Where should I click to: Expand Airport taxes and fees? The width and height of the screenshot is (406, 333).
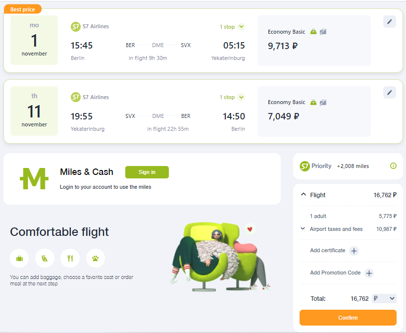(303, 228)
